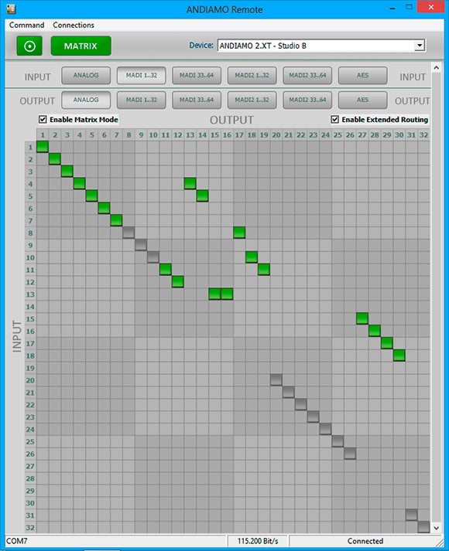Viewport: 449px width, 551px height.
Task: Toggle gray crosspoint input 32 output 32
Action: click(x=423, y=527)
